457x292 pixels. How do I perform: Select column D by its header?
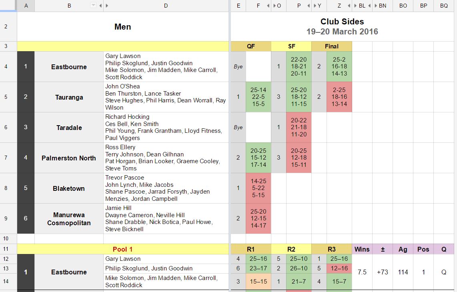click(x=166, y=6)
